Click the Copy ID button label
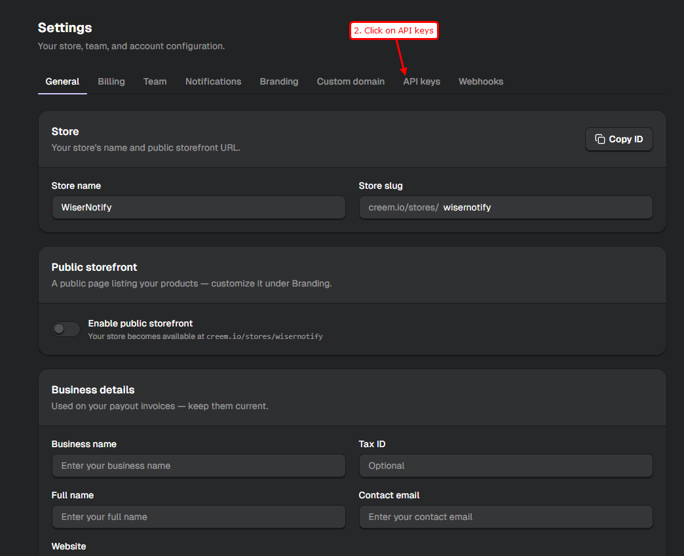This screenshot has width=684, height=556. tap(626, 139)
